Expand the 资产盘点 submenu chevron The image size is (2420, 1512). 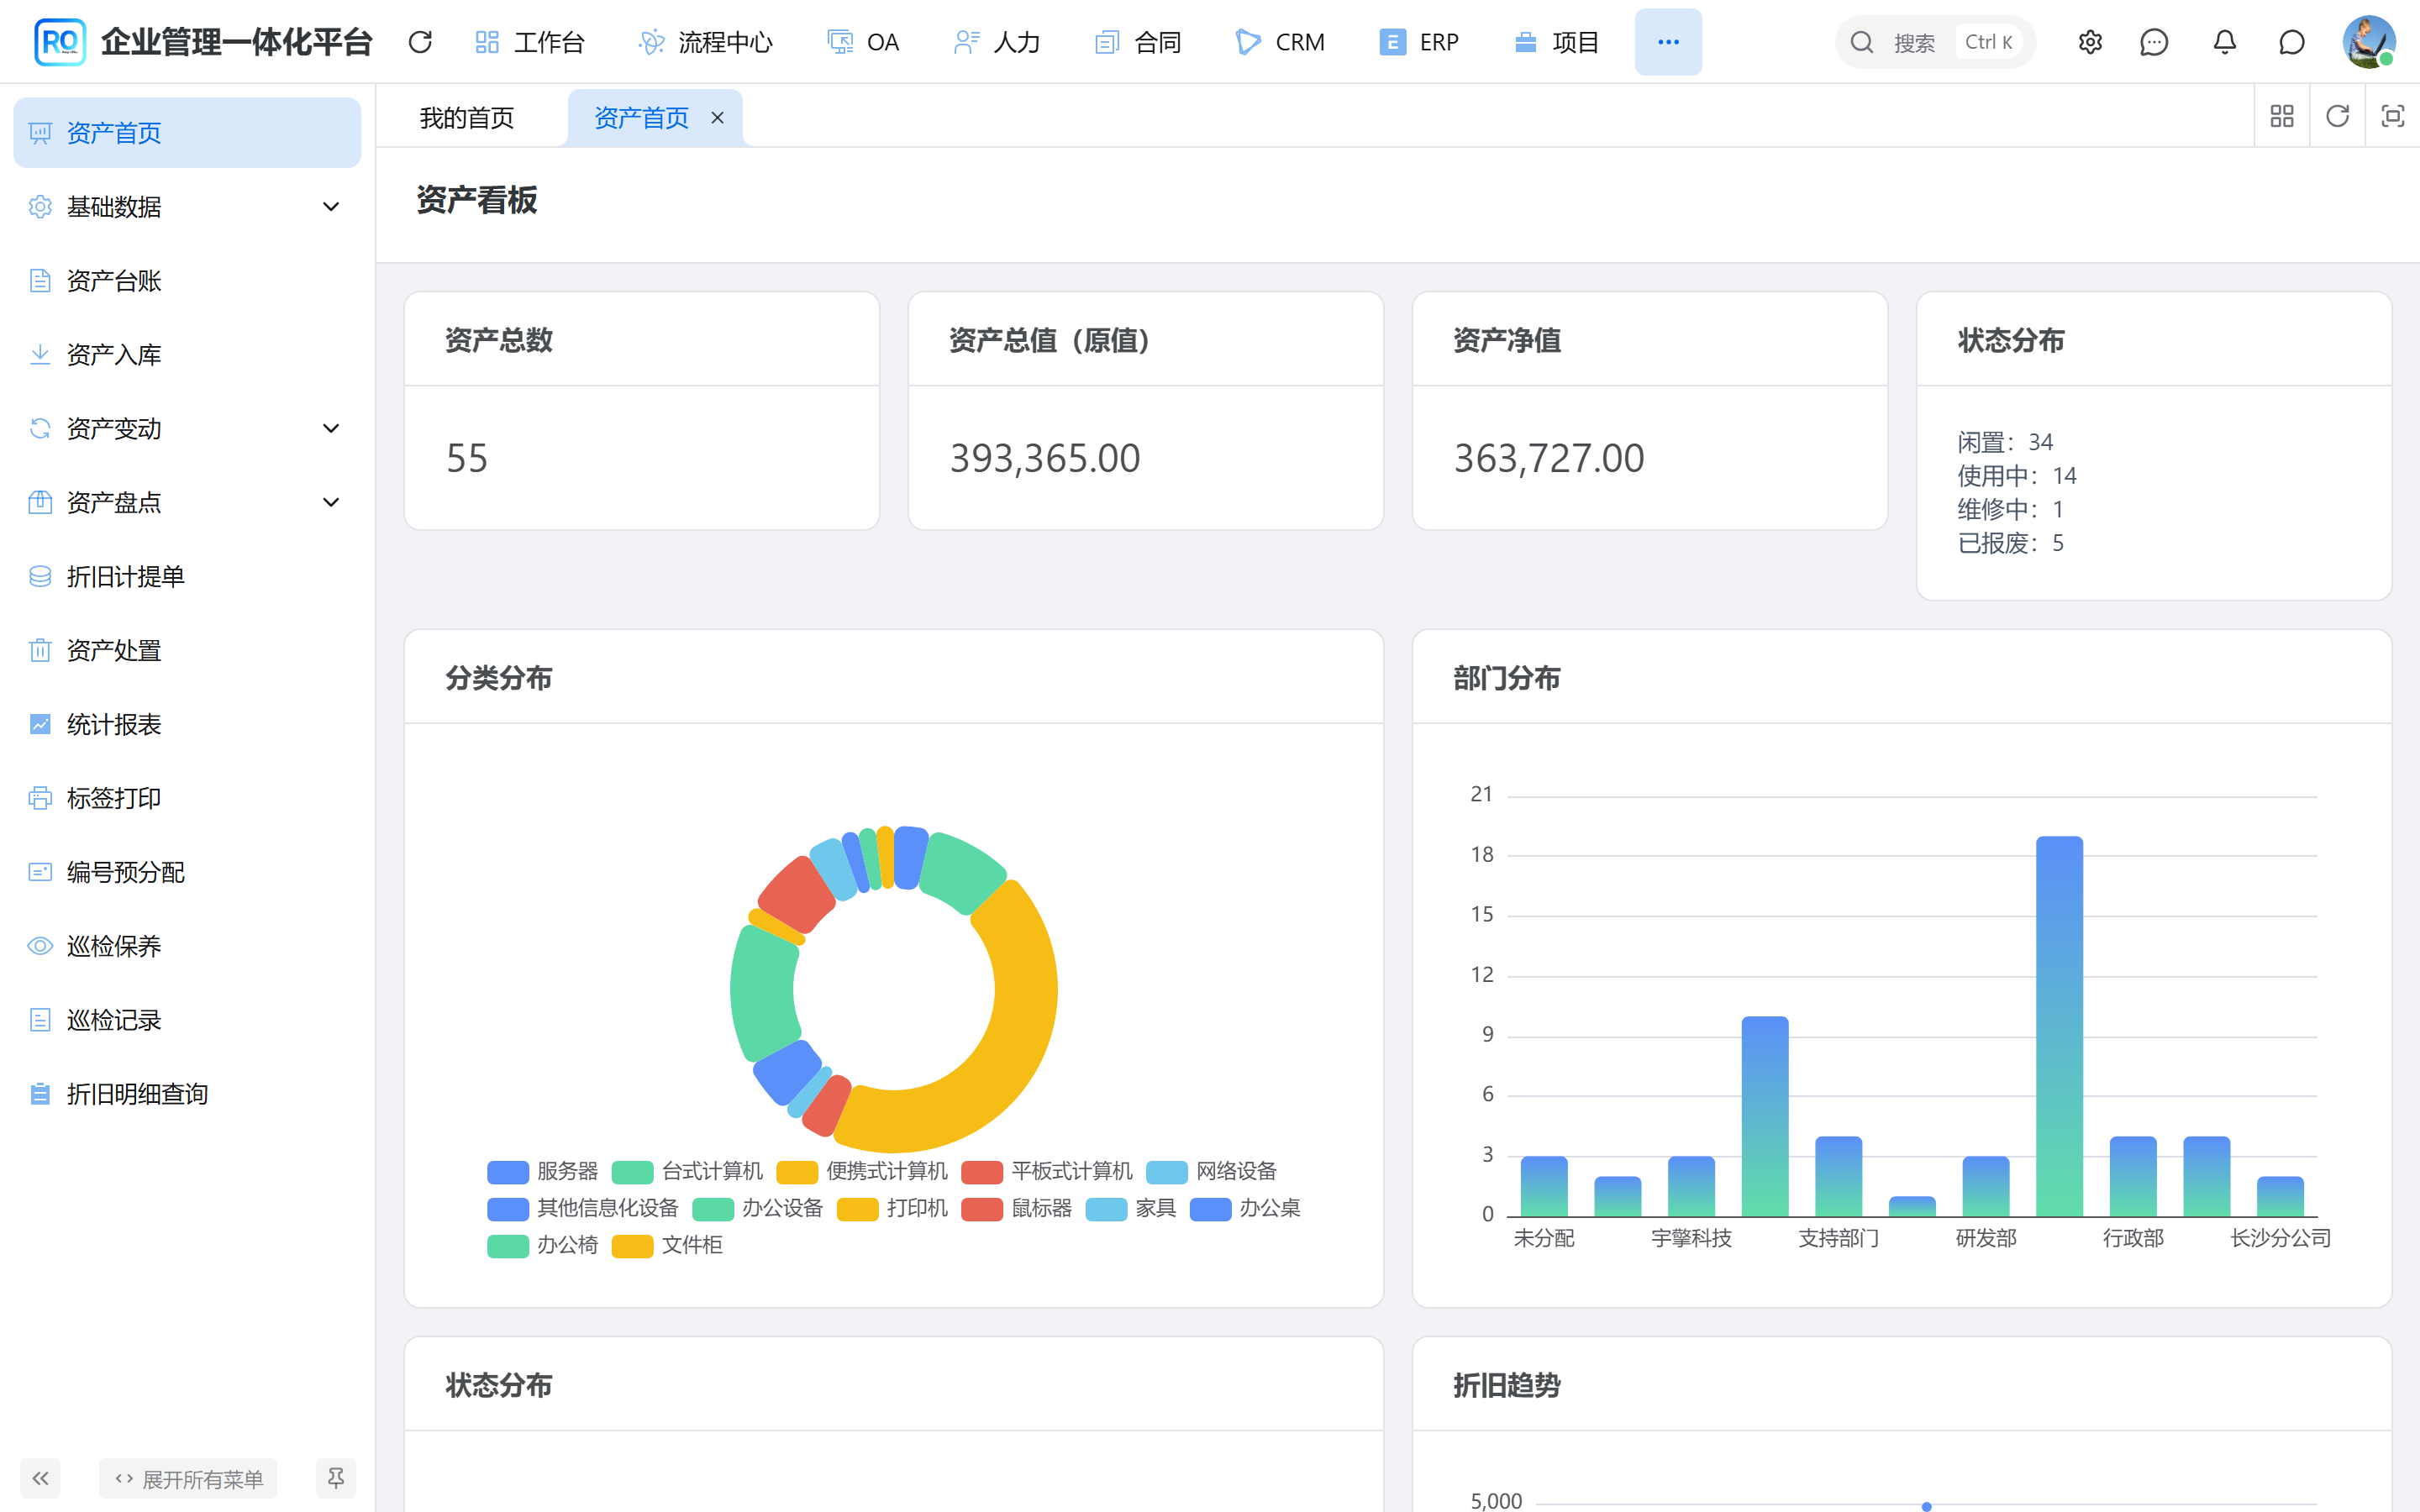click(x=331, y=503)
